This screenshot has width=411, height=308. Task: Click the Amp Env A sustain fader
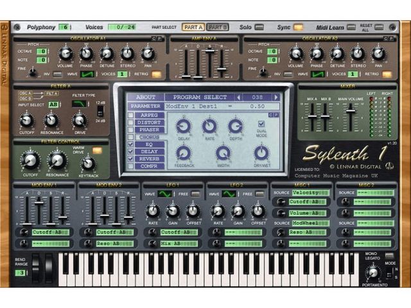(210, 51)
